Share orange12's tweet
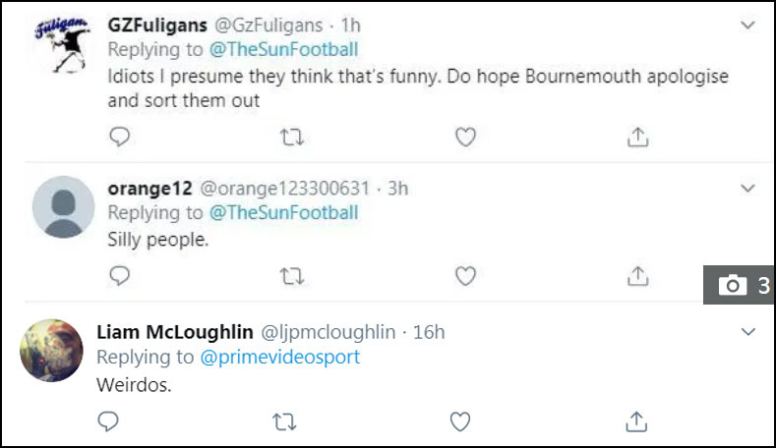The height and width of the screenshot is (448, 776). tap(637, 276)
